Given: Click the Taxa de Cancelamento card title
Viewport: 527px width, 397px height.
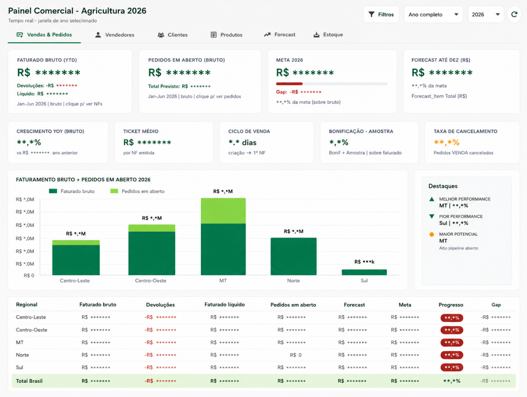Looking at the screenshot, I should coord(465,131).
